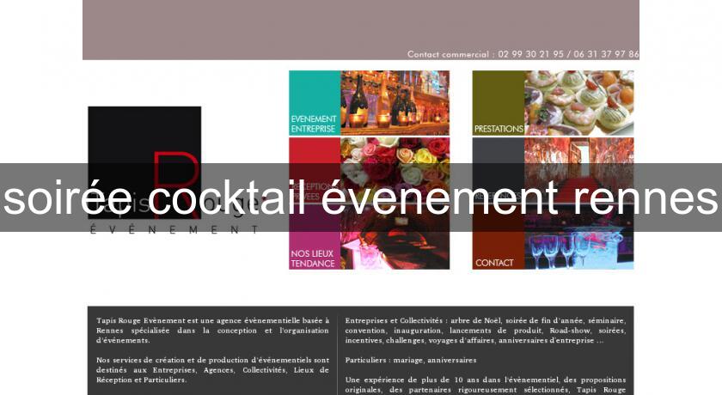Click the mauve header banner

(360, 30)
